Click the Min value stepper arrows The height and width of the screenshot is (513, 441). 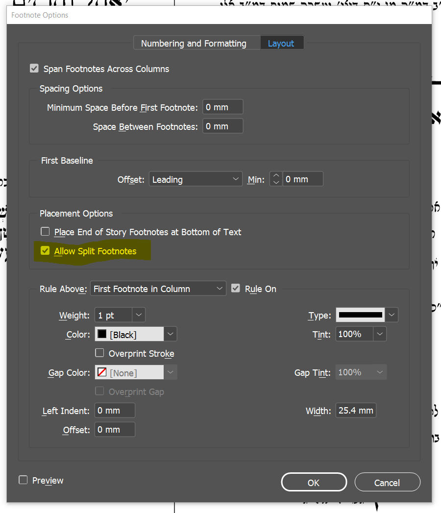pos(276,179)
